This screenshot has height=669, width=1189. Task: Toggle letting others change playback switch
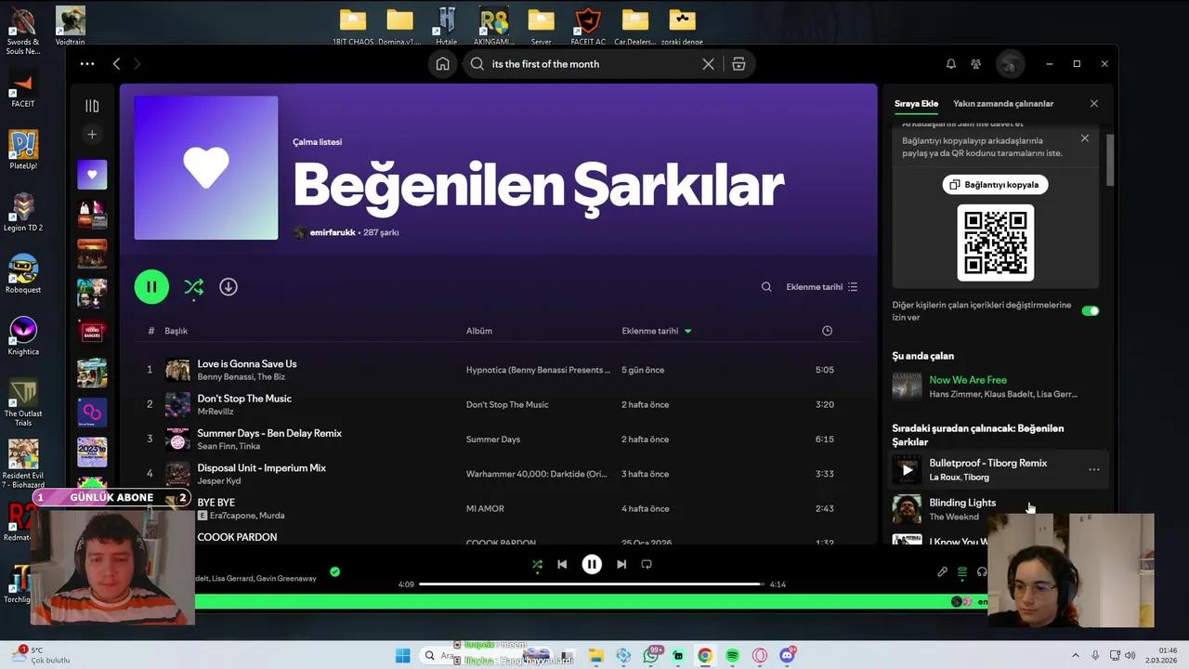1091,310
